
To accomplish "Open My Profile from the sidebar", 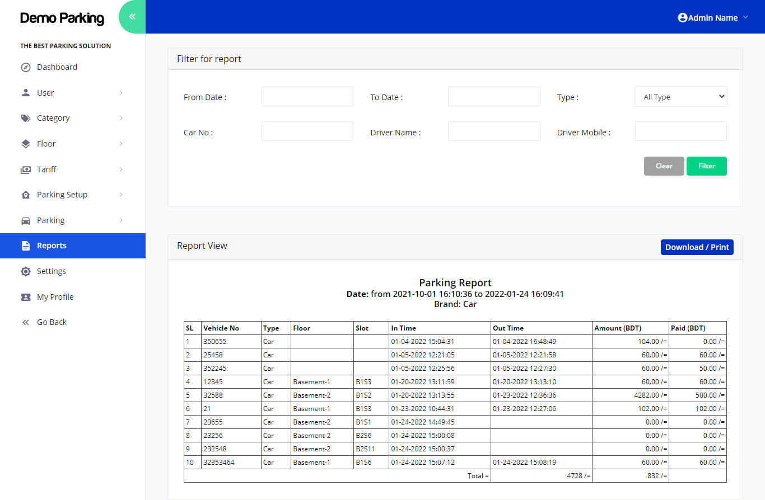I will (x=55, y=297).
